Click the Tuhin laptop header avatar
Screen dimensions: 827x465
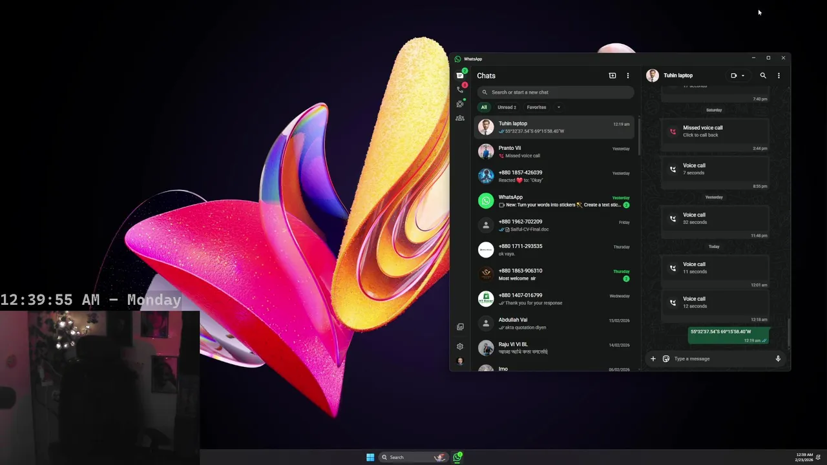(x=653, y=76)
